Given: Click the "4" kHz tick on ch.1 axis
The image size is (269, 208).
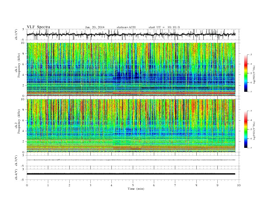Looking at the screenshot, I should pos(24,75).
